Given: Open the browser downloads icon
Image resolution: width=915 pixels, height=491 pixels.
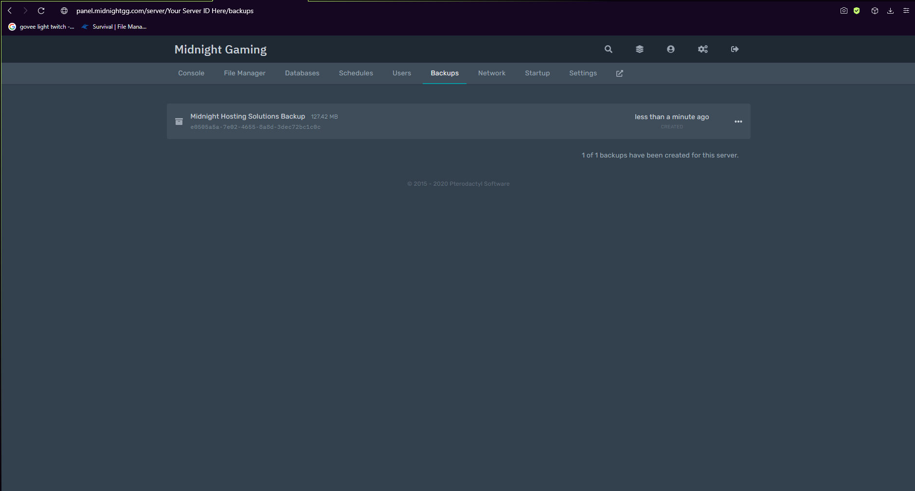Looking at the screenshot, I should pyautogui.click(x=890, y=11).
